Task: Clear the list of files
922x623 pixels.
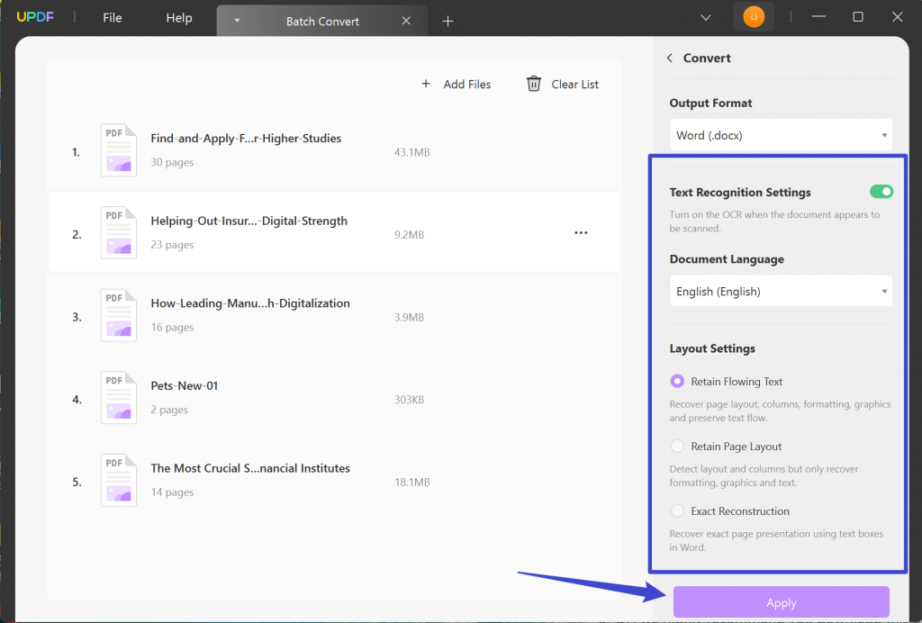Action: point(574,84)
